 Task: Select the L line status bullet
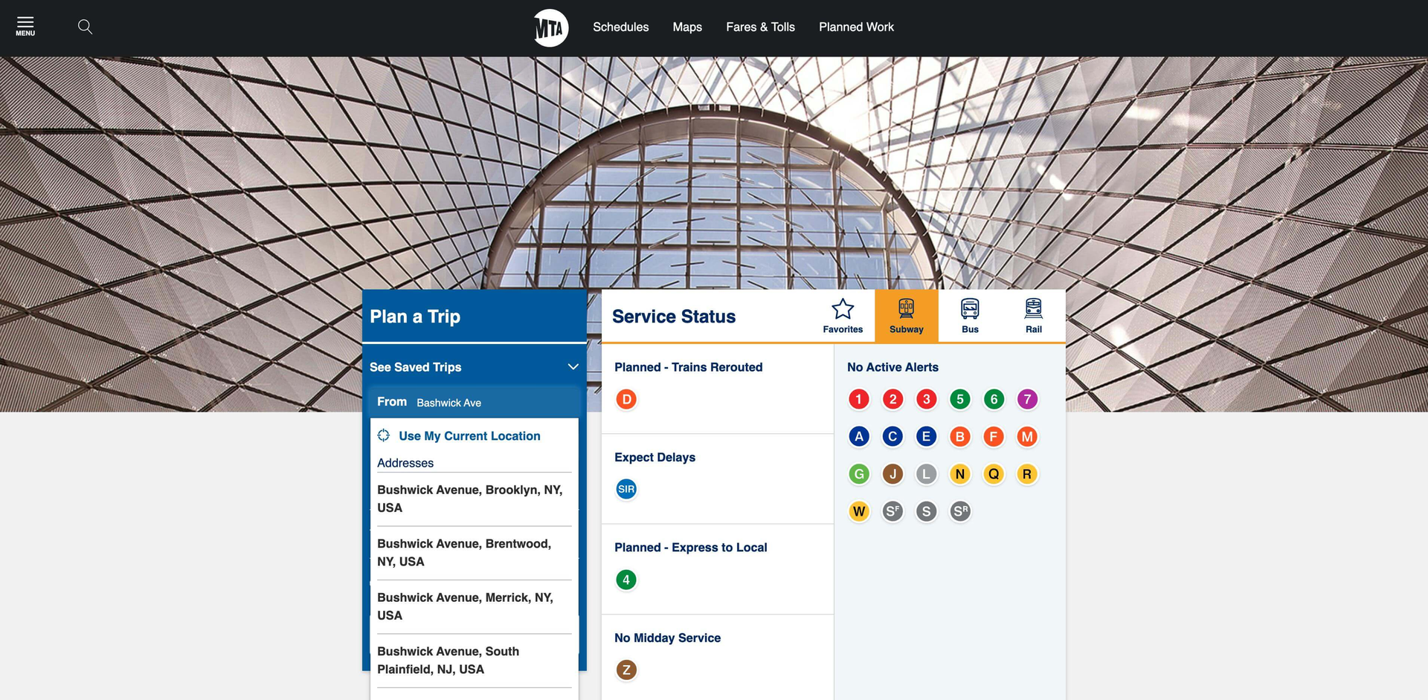[926, 473]
